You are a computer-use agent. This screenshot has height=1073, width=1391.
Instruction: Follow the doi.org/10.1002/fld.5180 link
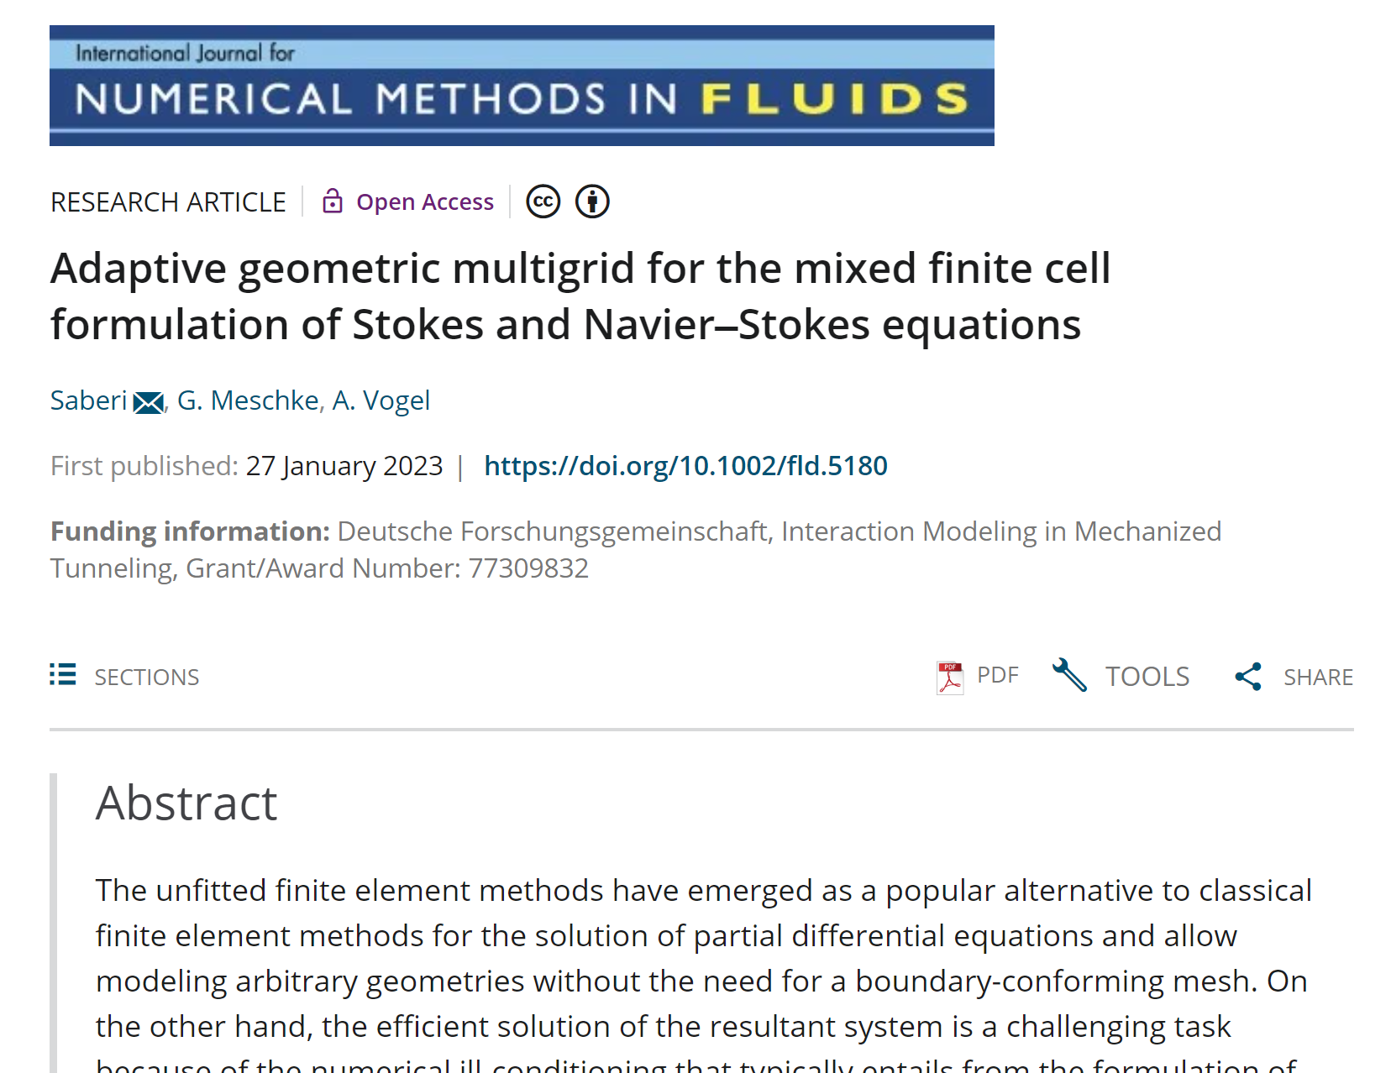685,465
